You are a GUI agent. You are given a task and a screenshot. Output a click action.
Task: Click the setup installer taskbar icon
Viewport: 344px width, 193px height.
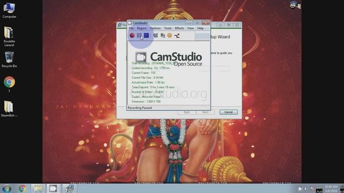point(69,189)
